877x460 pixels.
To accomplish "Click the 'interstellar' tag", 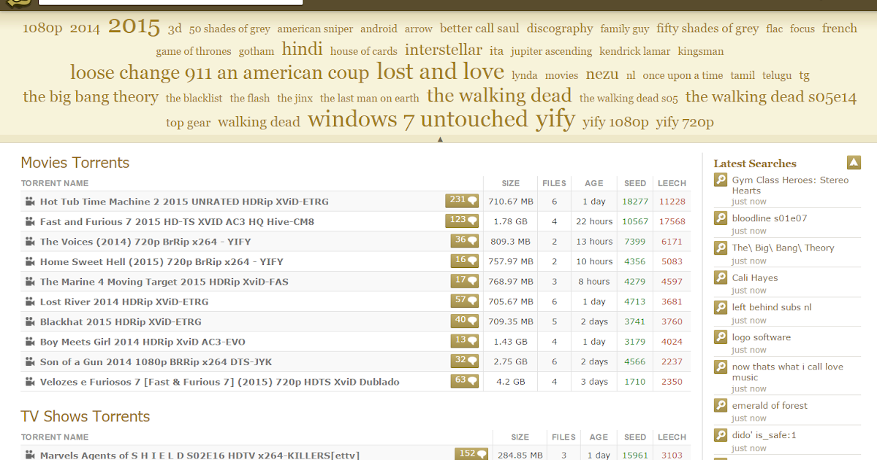I will [x=444, y=50].
